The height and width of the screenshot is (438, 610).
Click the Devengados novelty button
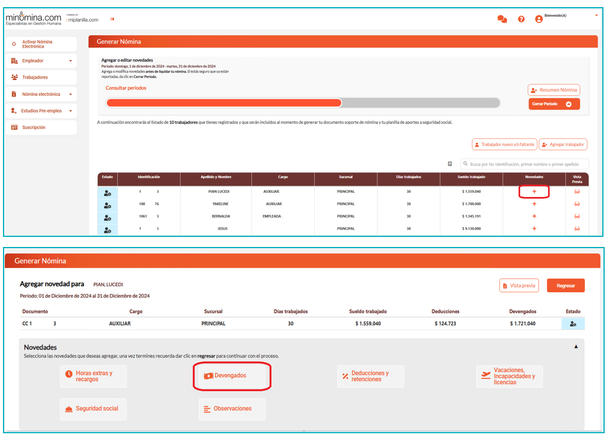click(x=232, y=376)
